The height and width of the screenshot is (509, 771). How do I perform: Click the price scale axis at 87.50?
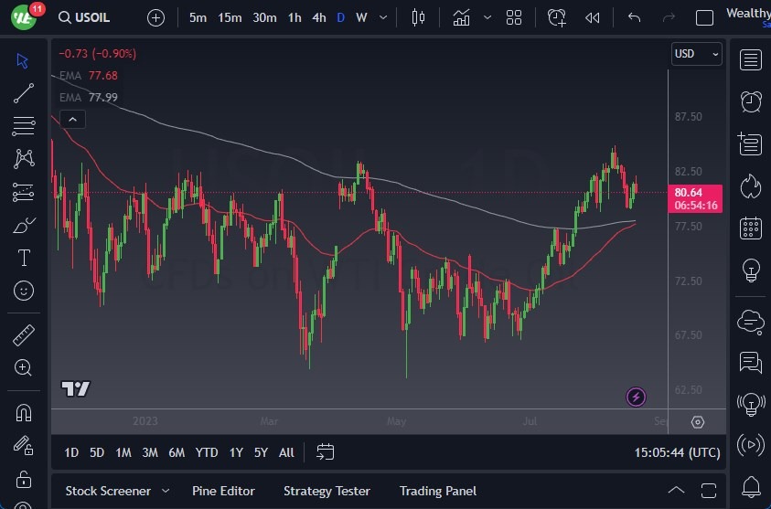[688, 117]
